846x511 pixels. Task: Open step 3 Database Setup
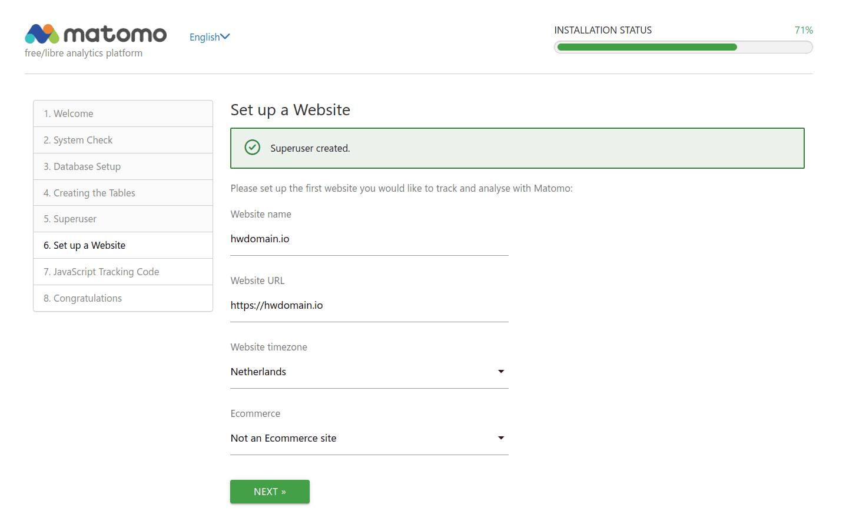(123, 166)
